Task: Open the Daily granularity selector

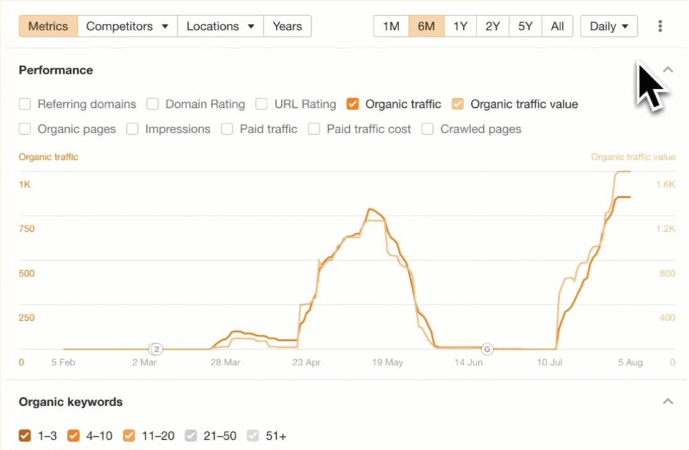Action: pos(607,26)
